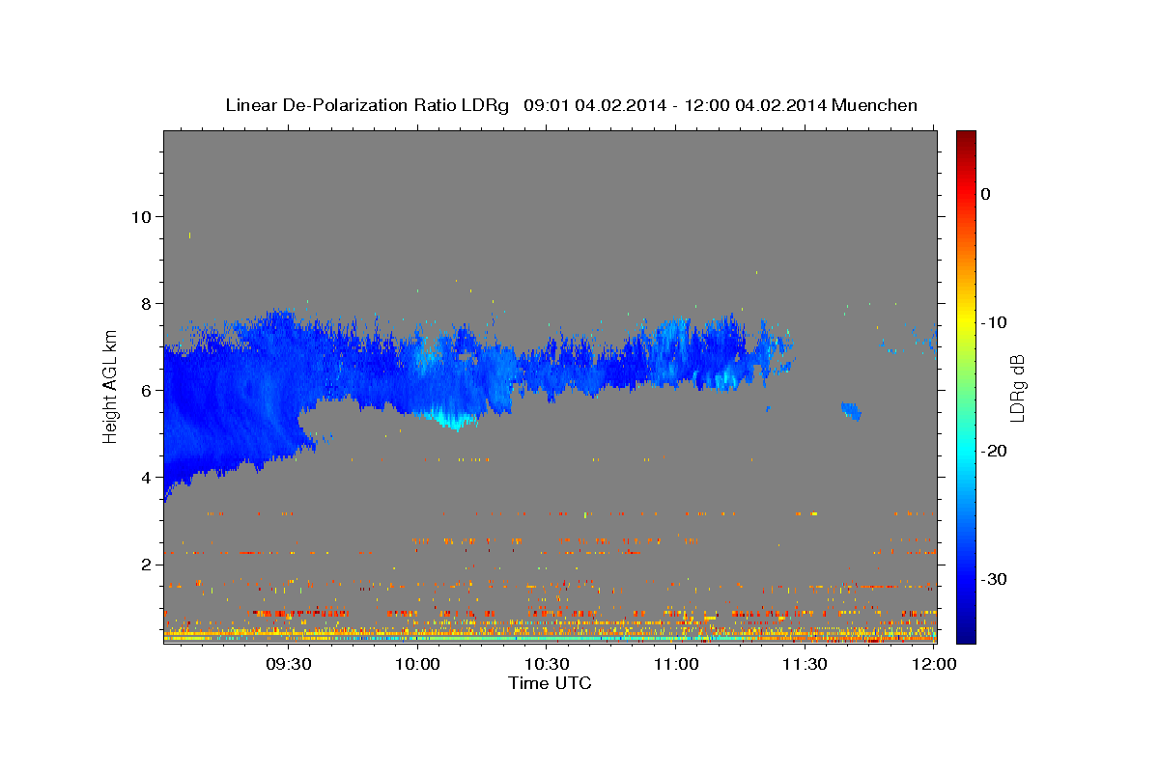Click the small isolated cloud patch near 11:40
Viewport: 1159px width, 772px height.
point(851,411)
